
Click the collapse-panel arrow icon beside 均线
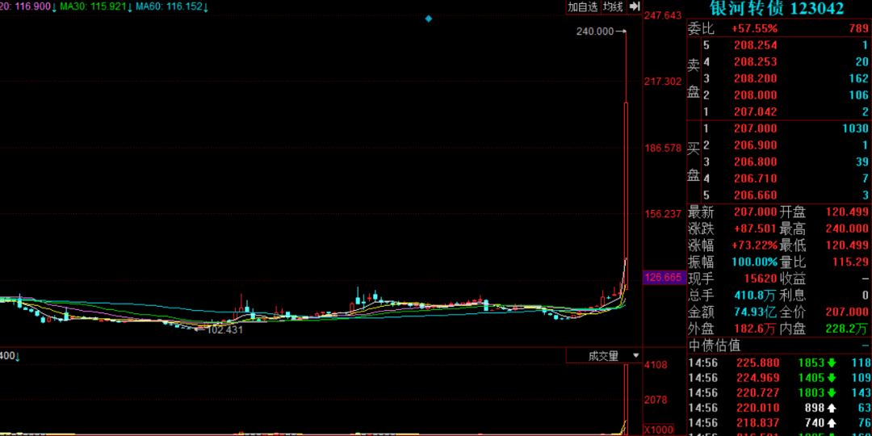tap(635, 6)
